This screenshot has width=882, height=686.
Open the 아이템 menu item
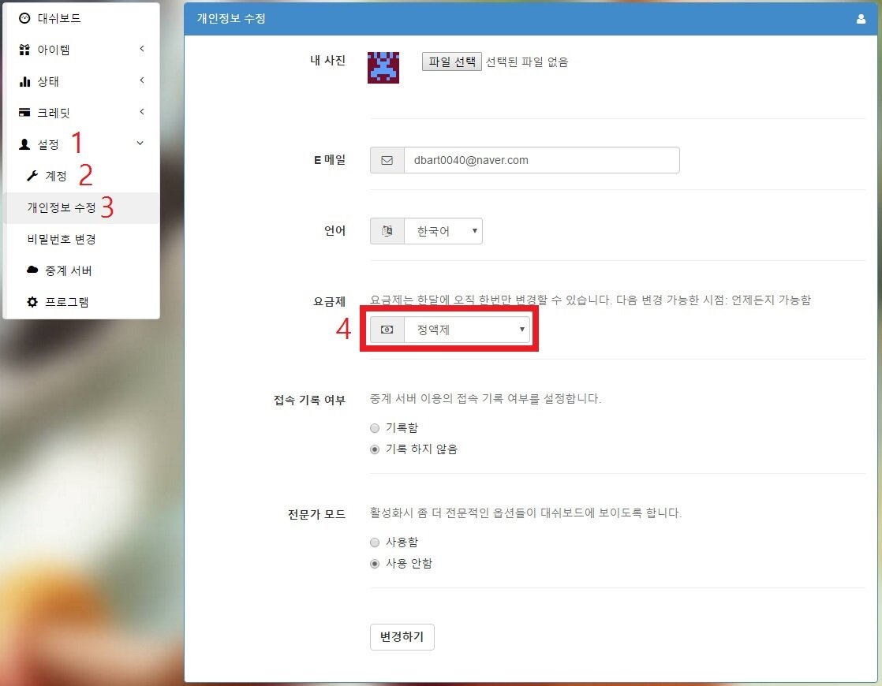(81, 50)
